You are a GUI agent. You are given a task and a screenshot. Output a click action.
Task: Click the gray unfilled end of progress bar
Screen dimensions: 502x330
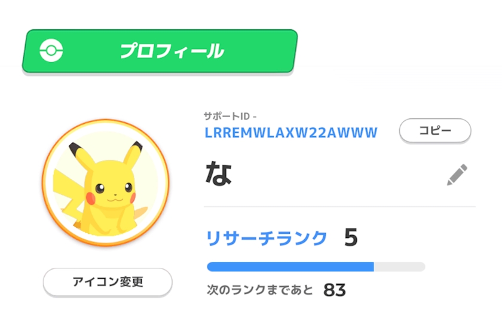pos(399,267)
